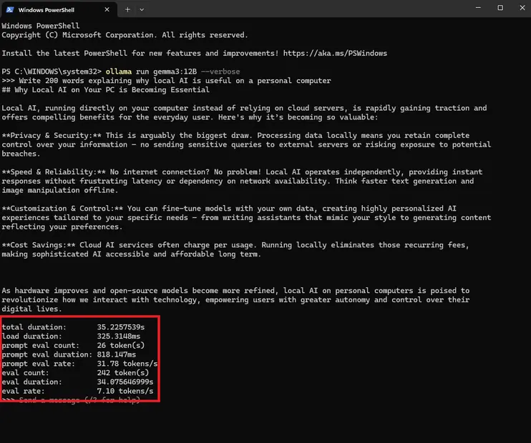Close the terminal window

coord(522,7)
